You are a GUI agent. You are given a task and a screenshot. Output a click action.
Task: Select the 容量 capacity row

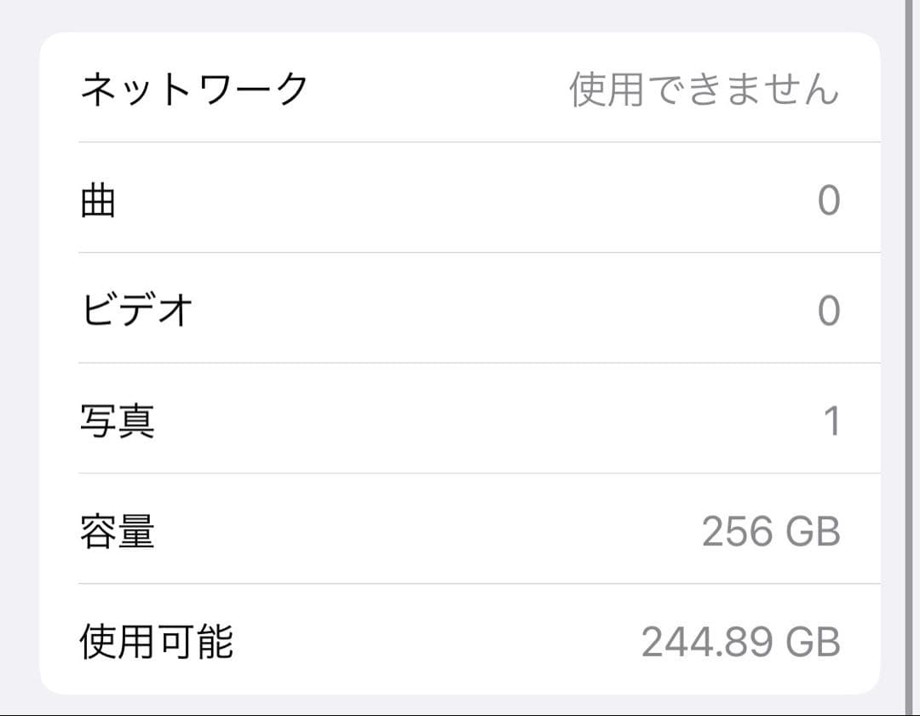click(x=460, y=528)
